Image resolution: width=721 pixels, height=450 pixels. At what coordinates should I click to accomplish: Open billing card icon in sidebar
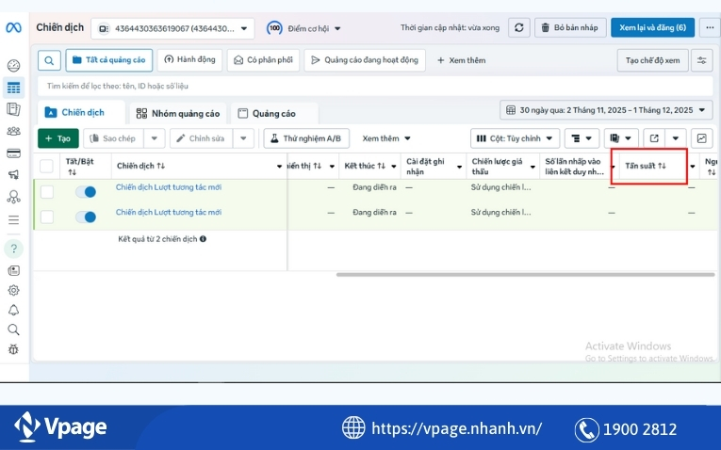click(x=13, y=153)
